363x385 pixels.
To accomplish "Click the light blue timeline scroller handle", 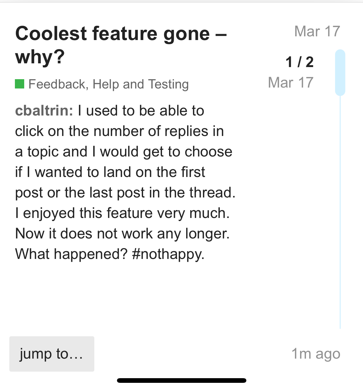I will [x=340, y=72].
